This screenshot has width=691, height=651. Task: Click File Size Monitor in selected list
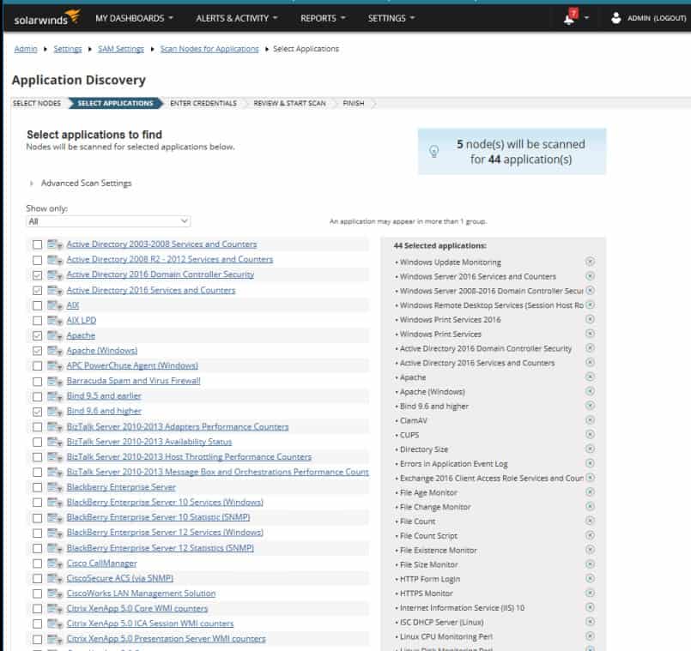[429, 564]
